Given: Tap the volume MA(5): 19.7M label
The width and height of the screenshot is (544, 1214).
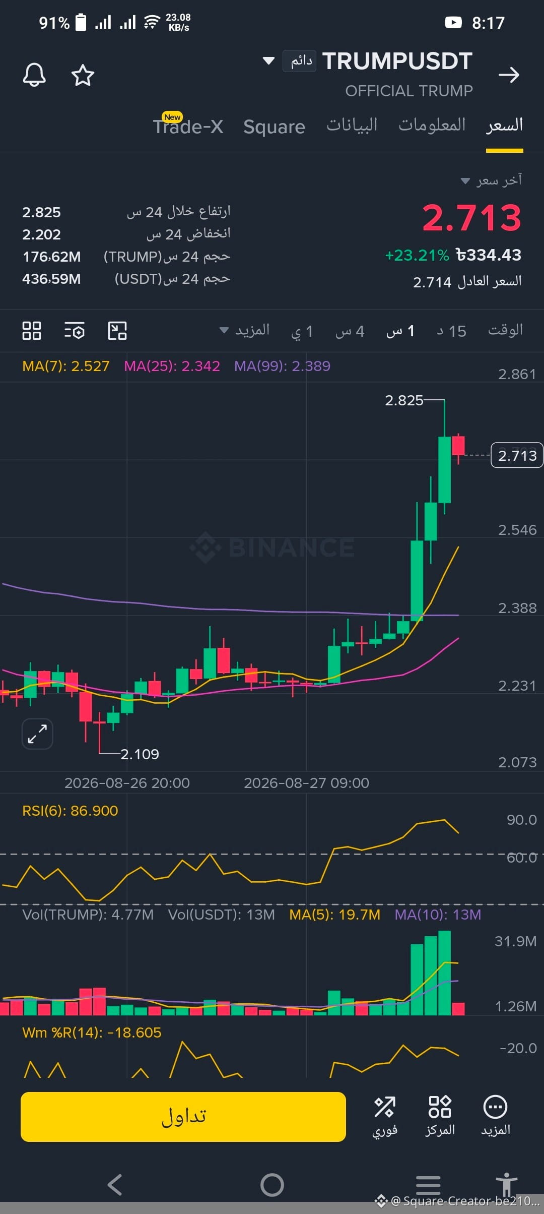Looking at the screenshot, I should [x=335, y=915].
